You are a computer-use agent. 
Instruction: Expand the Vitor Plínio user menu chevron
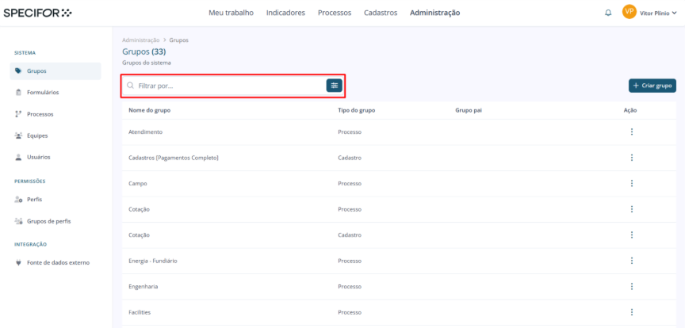pos(675,13)
